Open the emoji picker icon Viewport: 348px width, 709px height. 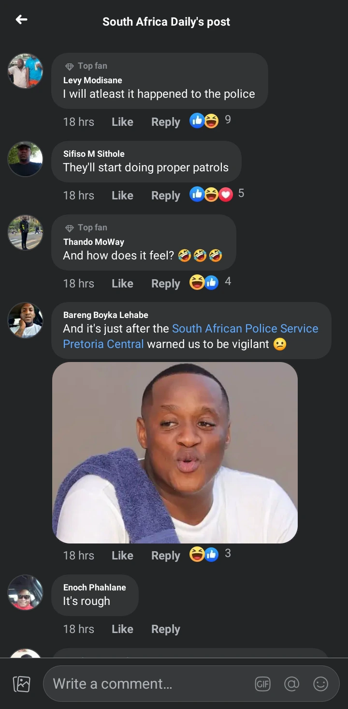pos(321,684)
